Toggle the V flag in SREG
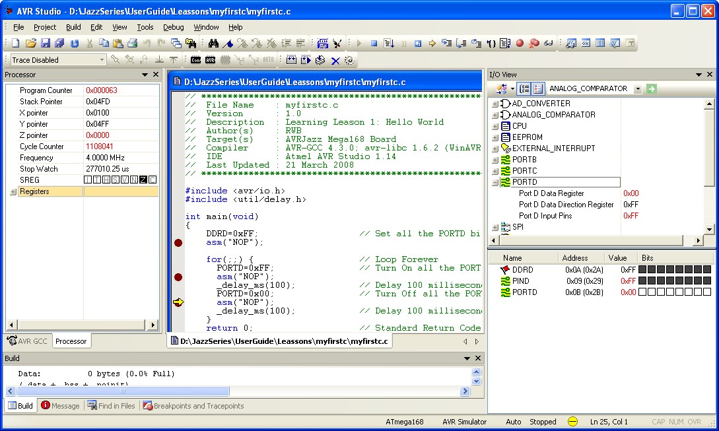 pos(125,180)
